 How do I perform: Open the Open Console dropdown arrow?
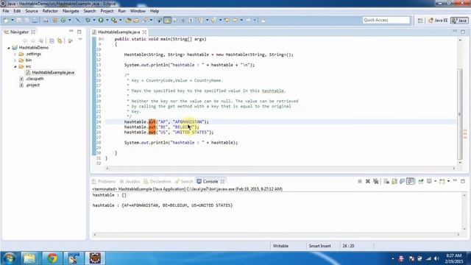[x=448, y=181]
